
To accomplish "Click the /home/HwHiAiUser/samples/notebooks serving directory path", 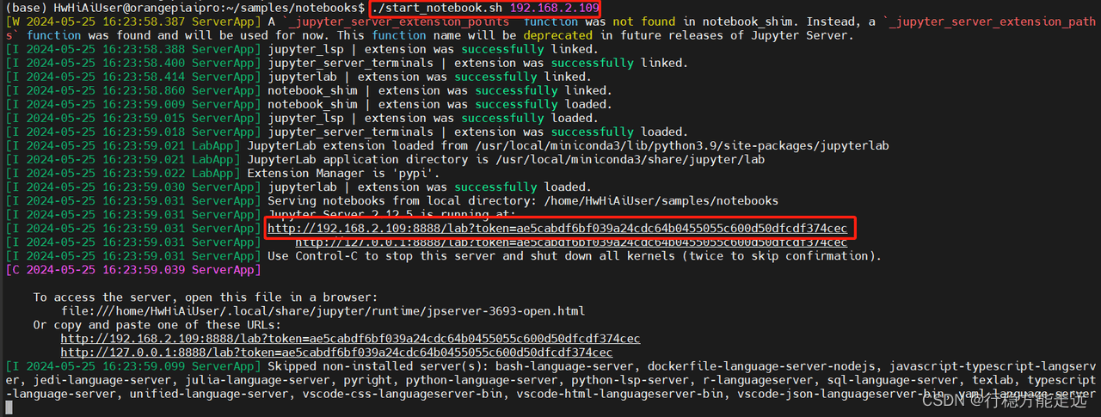I will (661, 200).
